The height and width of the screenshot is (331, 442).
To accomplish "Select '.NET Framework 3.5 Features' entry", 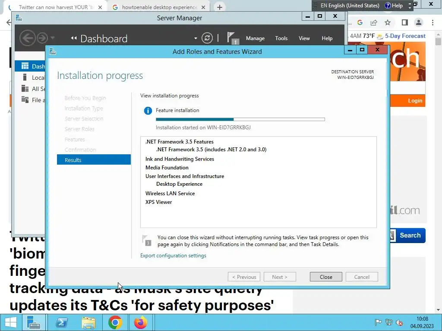I will 179,141.
